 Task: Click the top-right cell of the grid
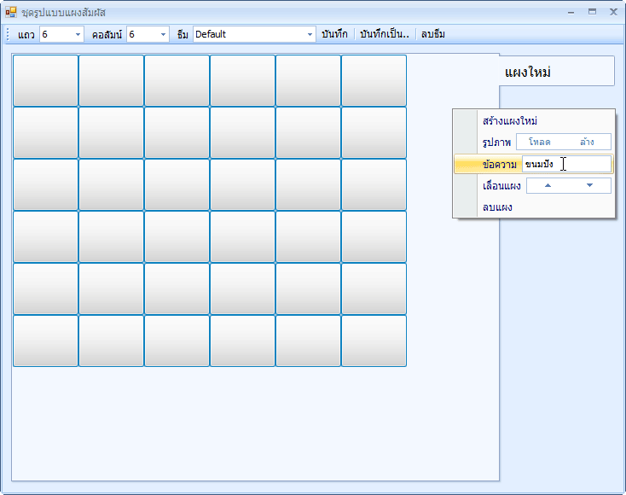[x=374, y=81]
